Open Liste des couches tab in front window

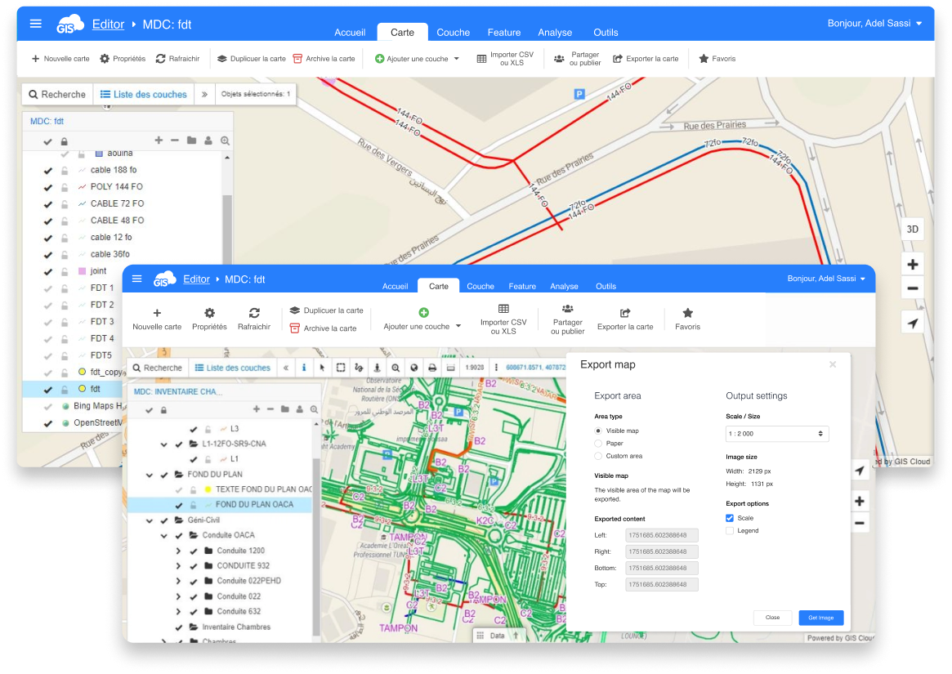[x=232, y=368]
